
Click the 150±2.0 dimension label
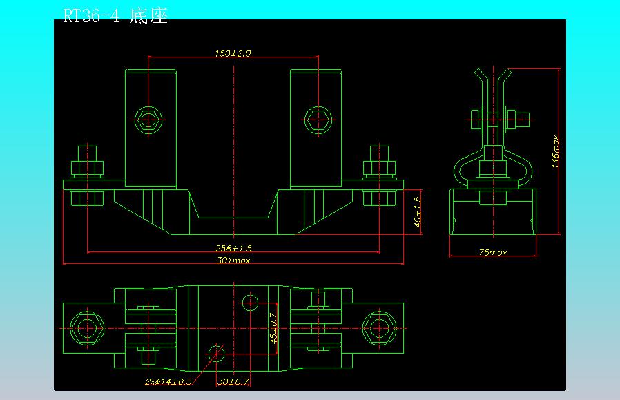(233, 53)
